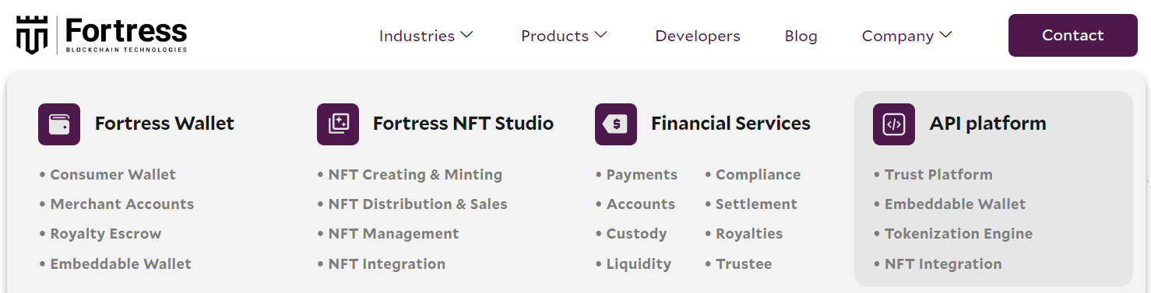Go to the Blog page

click(801, 36)
